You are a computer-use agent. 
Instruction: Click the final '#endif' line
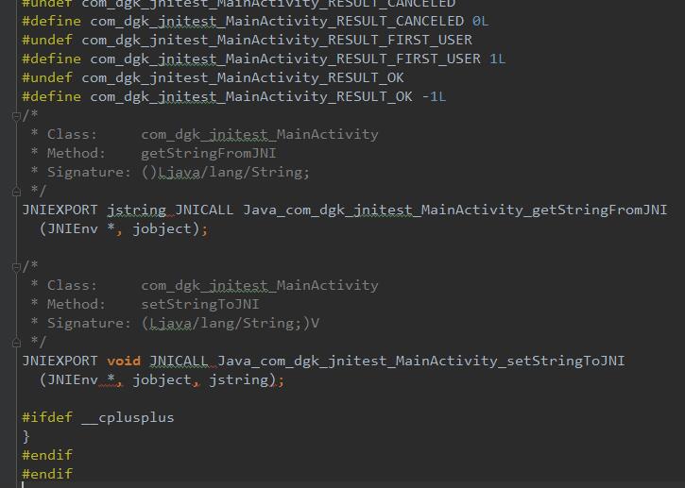click(47, 474)
